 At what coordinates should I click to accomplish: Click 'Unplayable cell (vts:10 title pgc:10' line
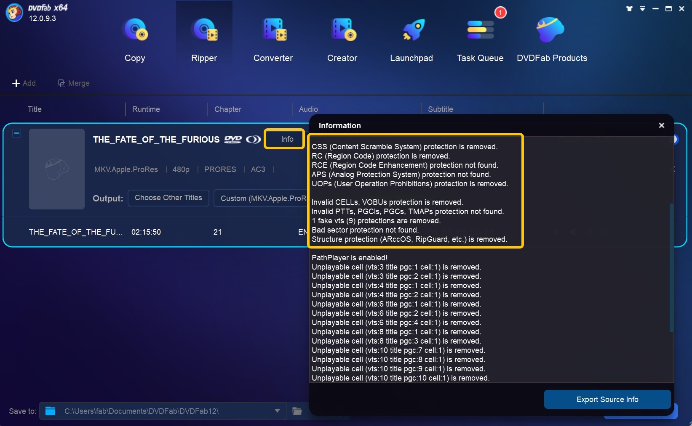(401, 378)
